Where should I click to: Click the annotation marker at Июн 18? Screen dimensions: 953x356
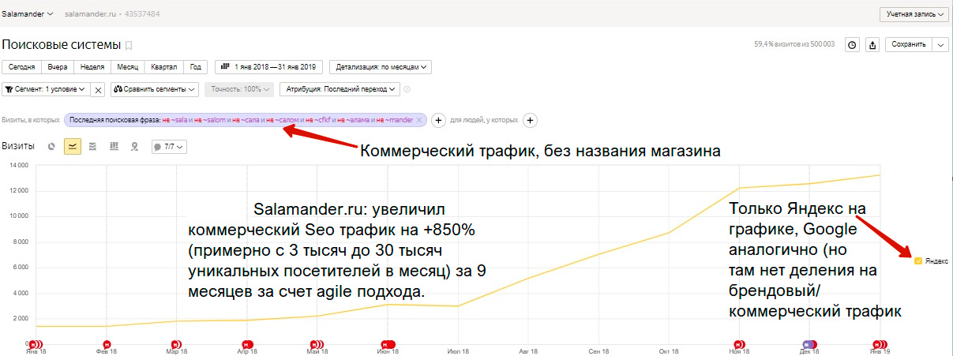pos(387,344)
